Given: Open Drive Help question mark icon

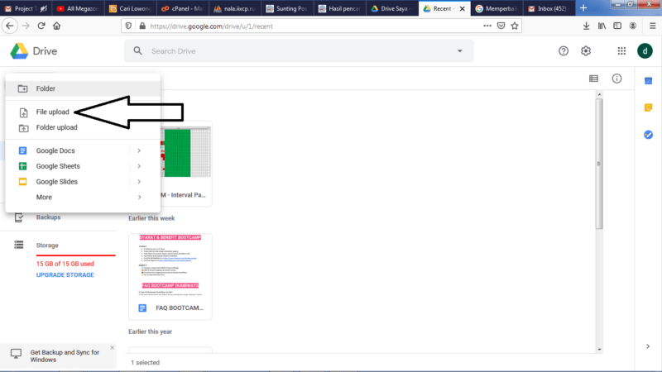Looking at the screenshot, I should (x=564, y=51).
